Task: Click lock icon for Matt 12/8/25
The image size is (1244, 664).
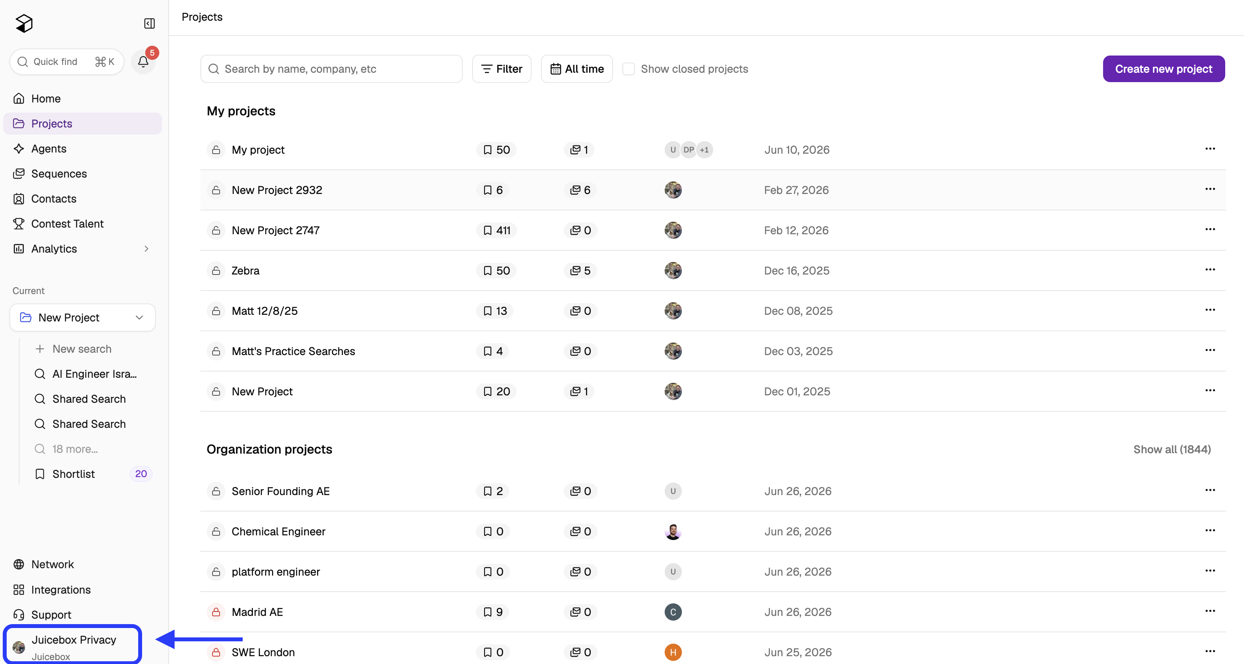Action: click(216, 311)
